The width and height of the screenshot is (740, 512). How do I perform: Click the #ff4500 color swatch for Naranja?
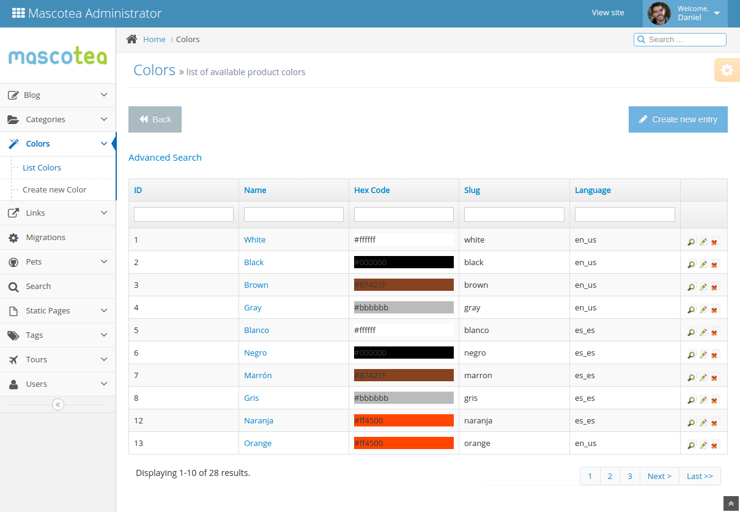403,420
